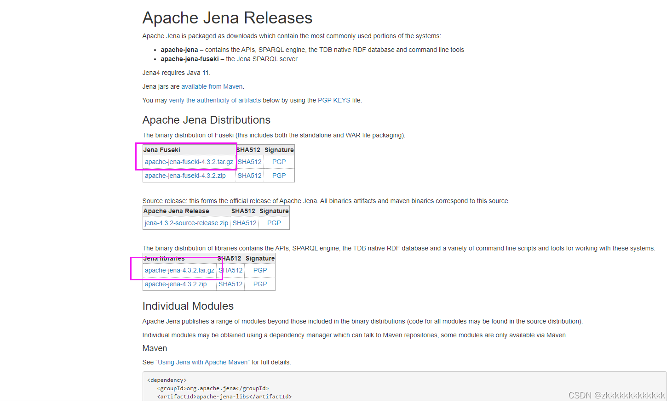
Task: Open the PGP KEYS file link
Action: [x=334, y=100]
